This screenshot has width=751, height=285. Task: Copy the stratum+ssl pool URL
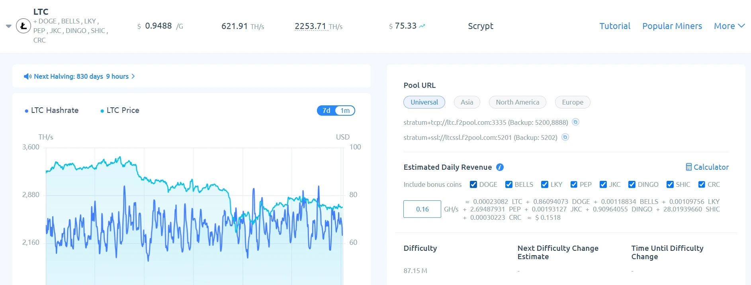pyautogui.click(x=565, y=137)
